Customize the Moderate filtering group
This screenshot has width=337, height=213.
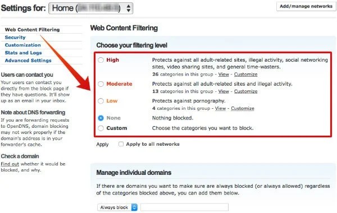point(245,91)
